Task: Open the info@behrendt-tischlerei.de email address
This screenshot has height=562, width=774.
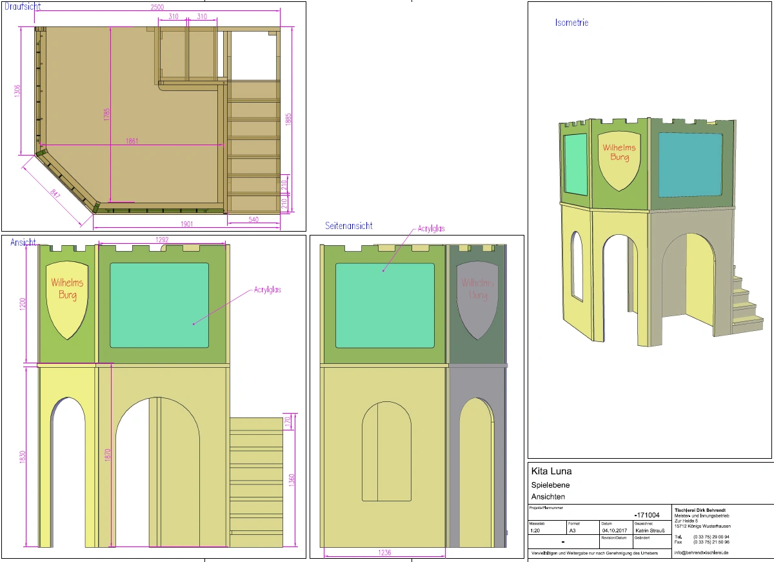Action: 701,553
